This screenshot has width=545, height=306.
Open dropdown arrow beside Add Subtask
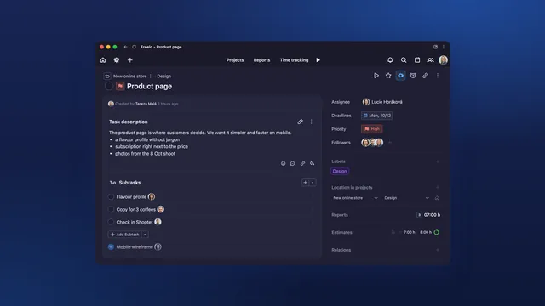coord(145,235)
